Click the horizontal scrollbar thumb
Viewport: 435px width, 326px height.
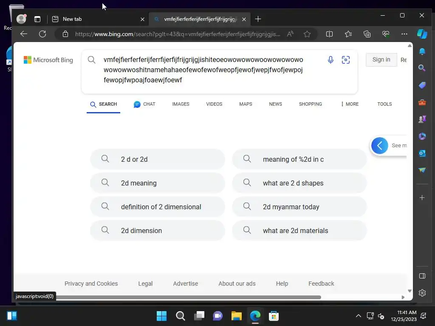[x=188, y=297]
